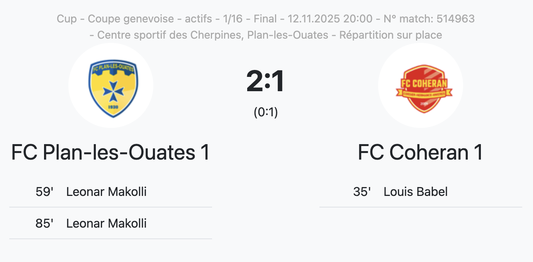Viewport: 533px width, 262px height.
Task: Click the FC Plan-les-Ouates club crest
Action: coord(110,86)
